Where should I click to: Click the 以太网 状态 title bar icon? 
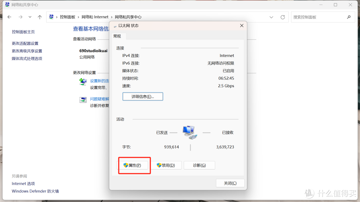coord(115,25)
